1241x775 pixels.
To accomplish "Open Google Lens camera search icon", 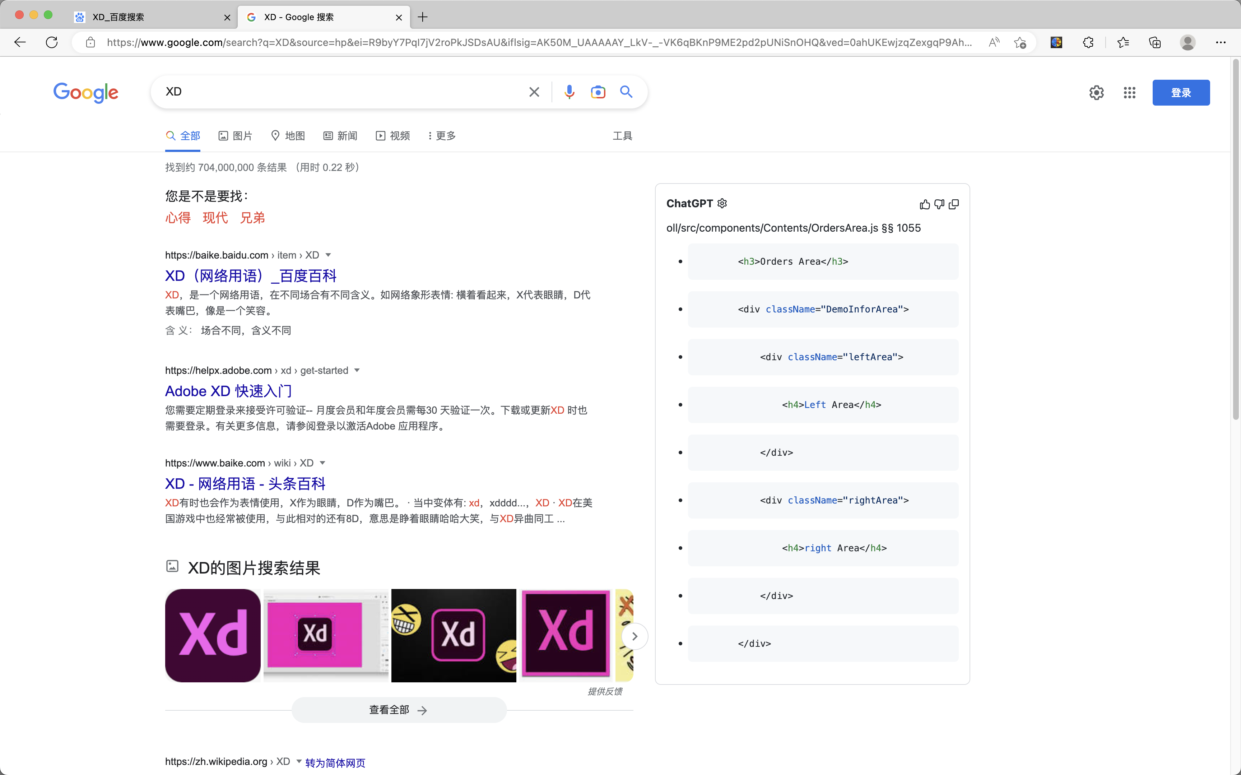I will 598,92.
